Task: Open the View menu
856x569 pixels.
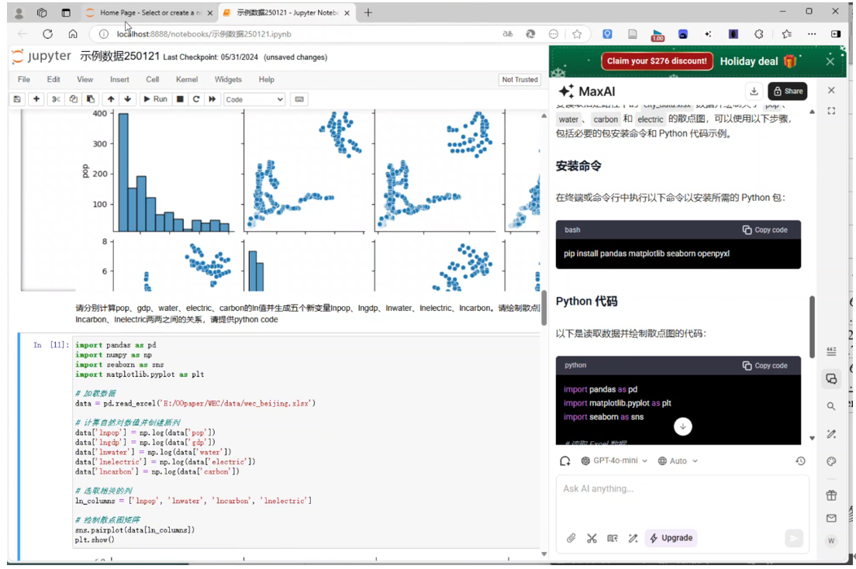Action: click(85, 80)
